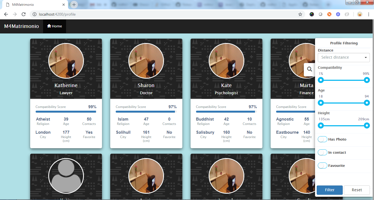Click Katherine's Favorite Yes value

coord(89,132)
